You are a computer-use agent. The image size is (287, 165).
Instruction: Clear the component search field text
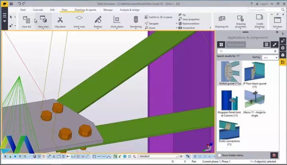tap(275, 51)
